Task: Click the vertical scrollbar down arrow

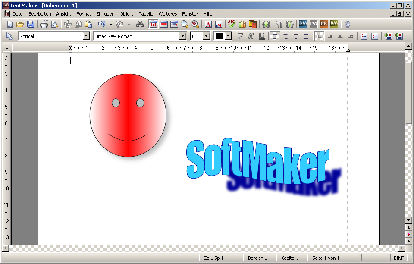Action: click(x=408, y=220)
